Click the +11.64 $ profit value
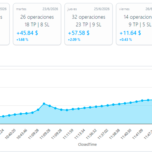 coord(130,33)
